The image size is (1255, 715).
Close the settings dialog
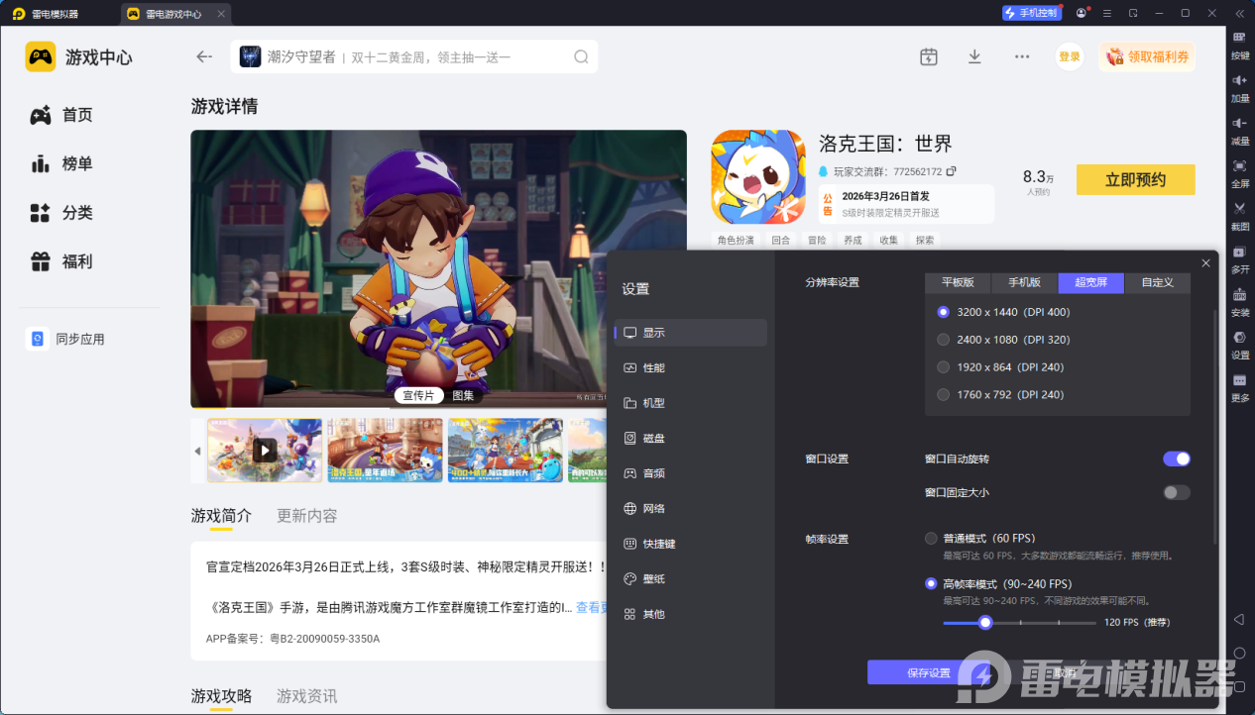(1205, 262)
